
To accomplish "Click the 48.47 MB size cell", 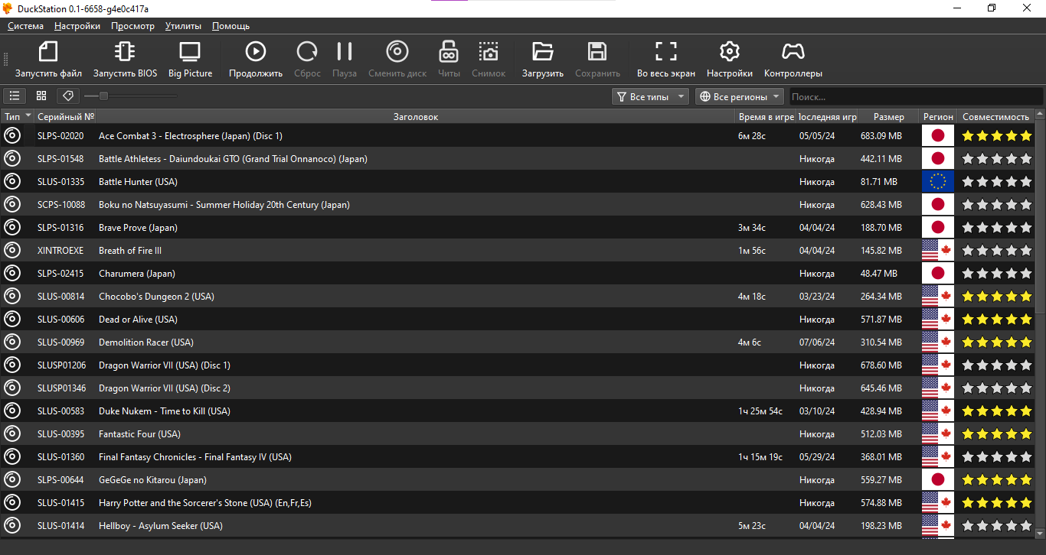I will [x=879, y=274].
